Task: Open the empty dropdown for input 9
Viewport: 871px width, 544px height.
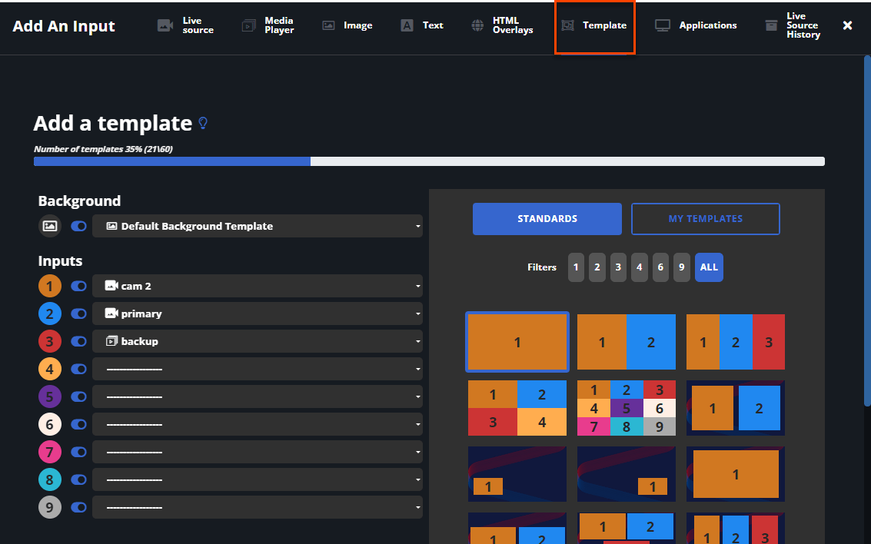Action: [x=258, y=507]
